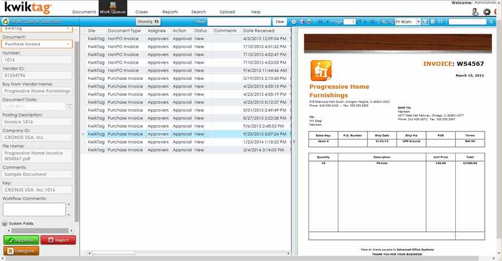Save the document with the floppy icon
This screenshot has width=502, height=261.
302,22
